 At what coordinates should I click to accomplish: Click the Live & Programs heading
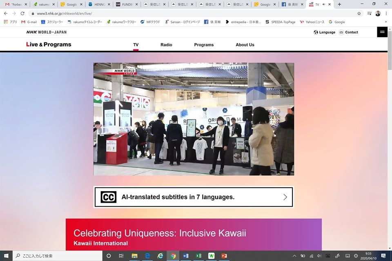[x=49, y=44]
